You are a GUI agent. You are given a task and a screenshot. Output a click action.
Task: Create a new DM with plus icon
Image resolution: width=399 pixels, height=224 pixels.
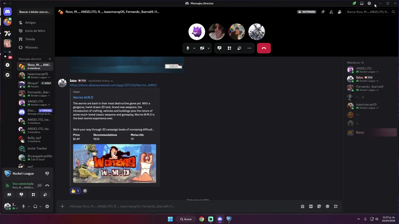tap(50, 59)
